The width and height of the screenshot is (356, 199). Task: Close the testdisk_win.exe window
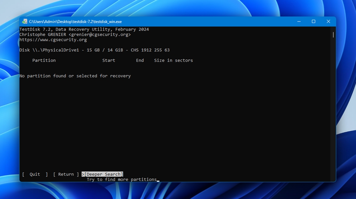coord(328,21)
